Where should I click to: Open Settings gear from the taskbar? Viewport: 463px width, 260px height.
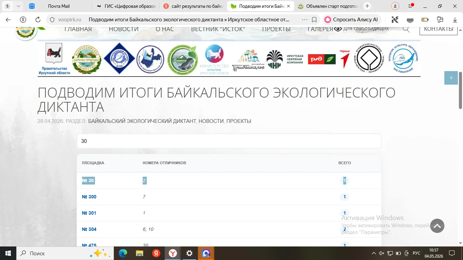189,253
